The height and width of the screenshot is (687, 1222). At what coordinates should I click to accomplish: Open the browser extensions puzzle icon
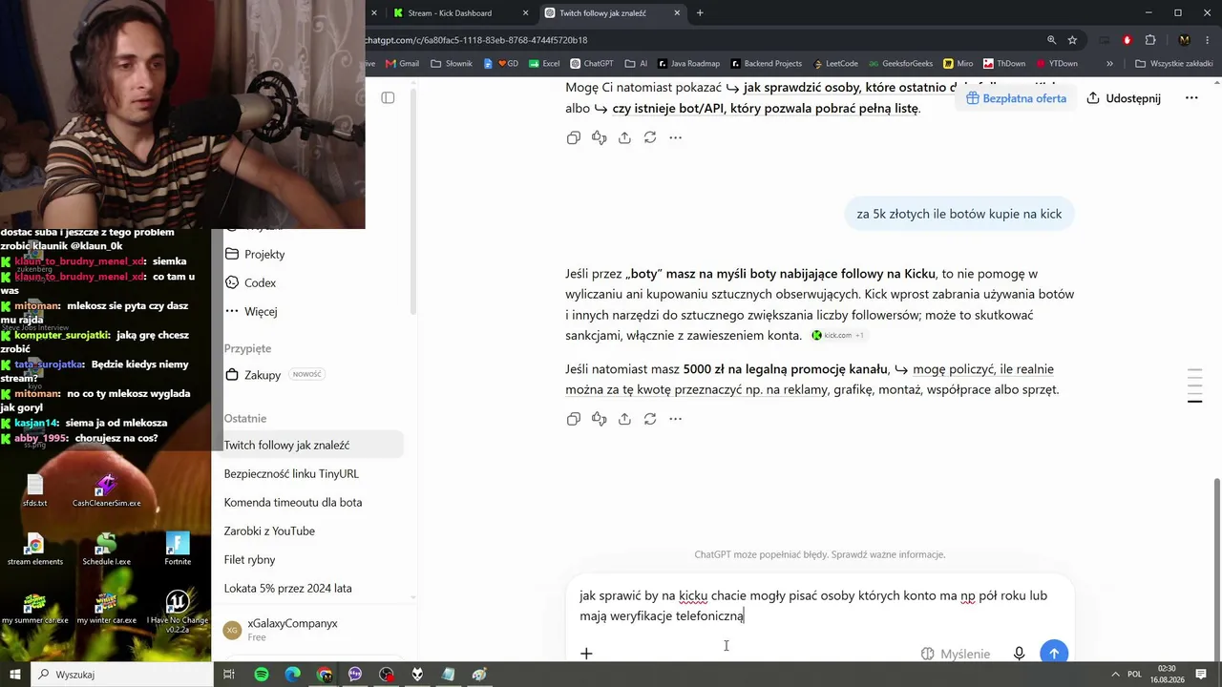1149,40
